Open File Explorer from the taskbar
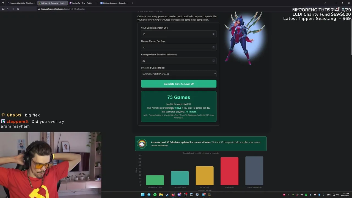Viewport: 352px width, 198px height. [x=161, y=195]
